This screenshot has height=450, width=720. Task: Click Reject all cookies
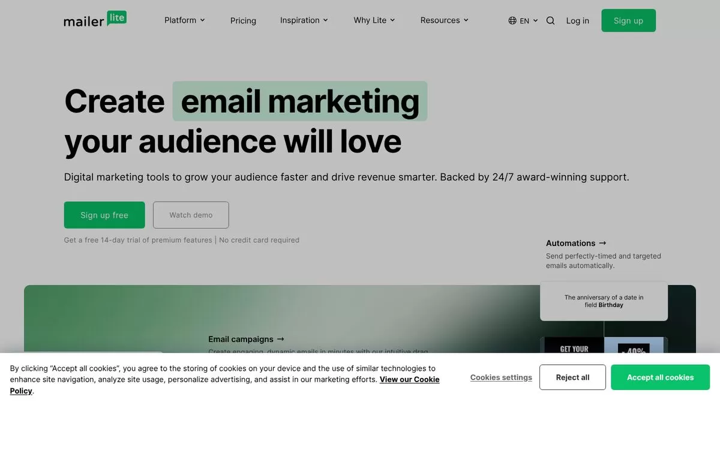tap(572, 377)
